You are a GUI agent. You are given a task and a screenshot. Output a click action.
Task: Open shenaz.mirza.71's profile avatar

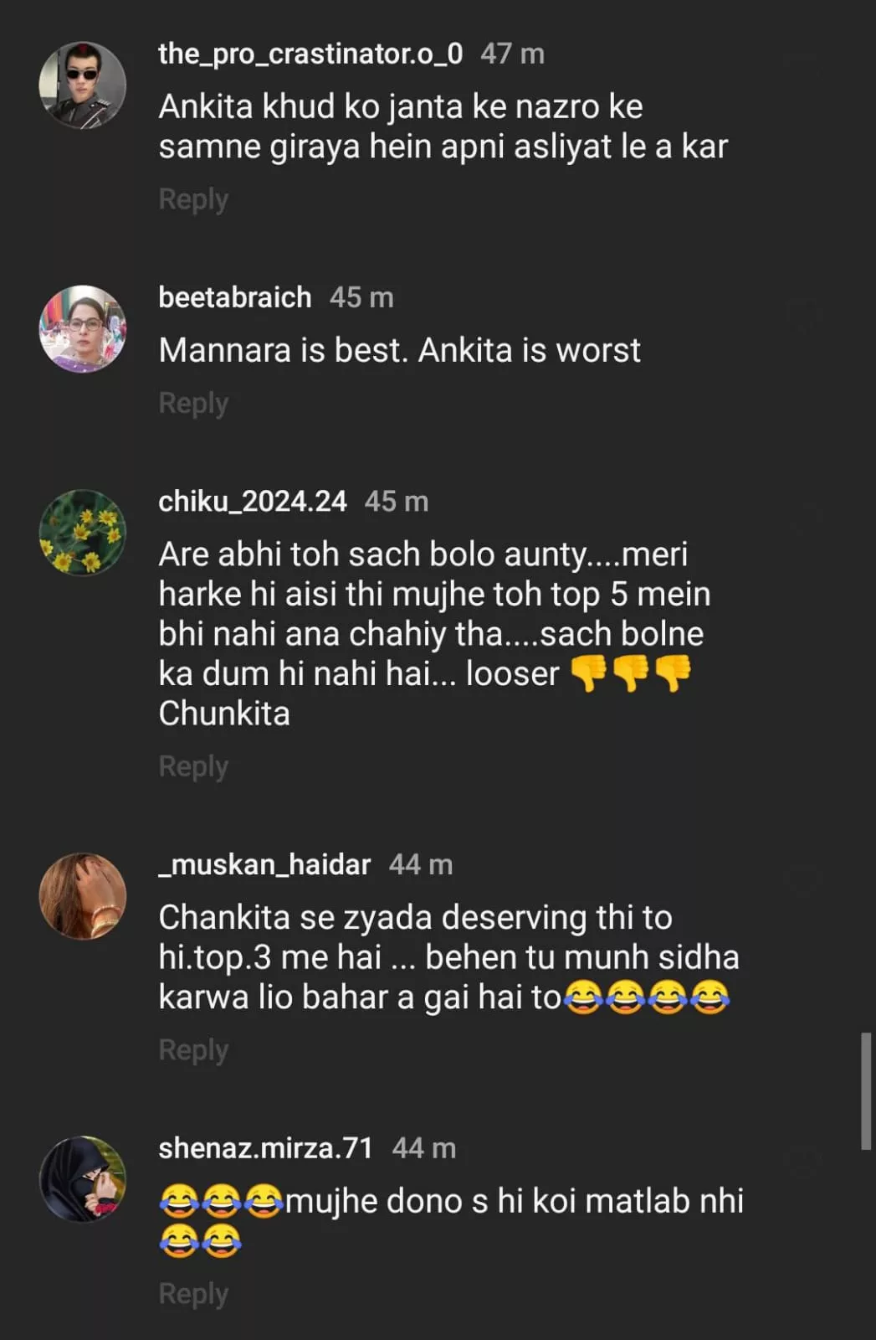(82, 1179)
